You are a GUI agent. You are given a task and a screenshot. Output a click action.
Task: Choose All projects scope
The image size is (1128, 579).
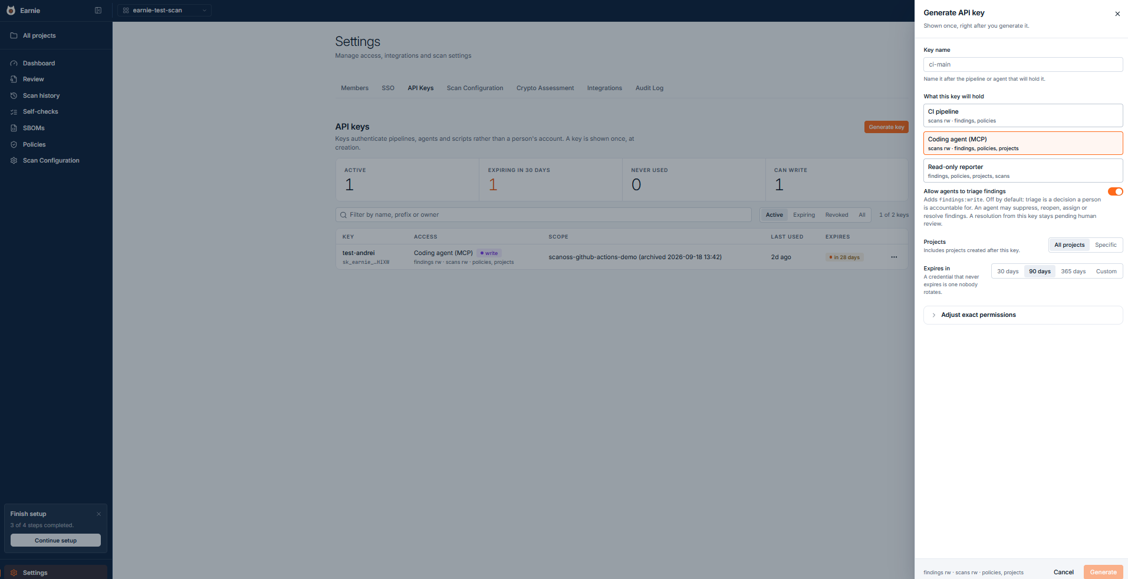(1069, 245)
